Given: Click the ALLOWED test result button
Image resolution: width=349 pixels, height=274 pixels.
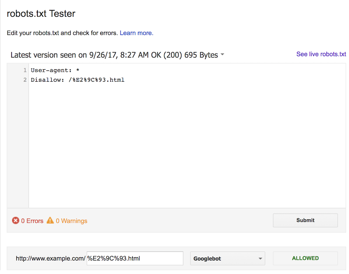Looking at the screenshot, I should click(x=305, y=258).
